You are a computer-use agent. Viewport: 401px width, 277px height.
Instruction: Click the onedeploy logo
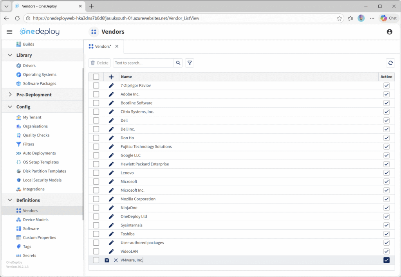(40, 32)
